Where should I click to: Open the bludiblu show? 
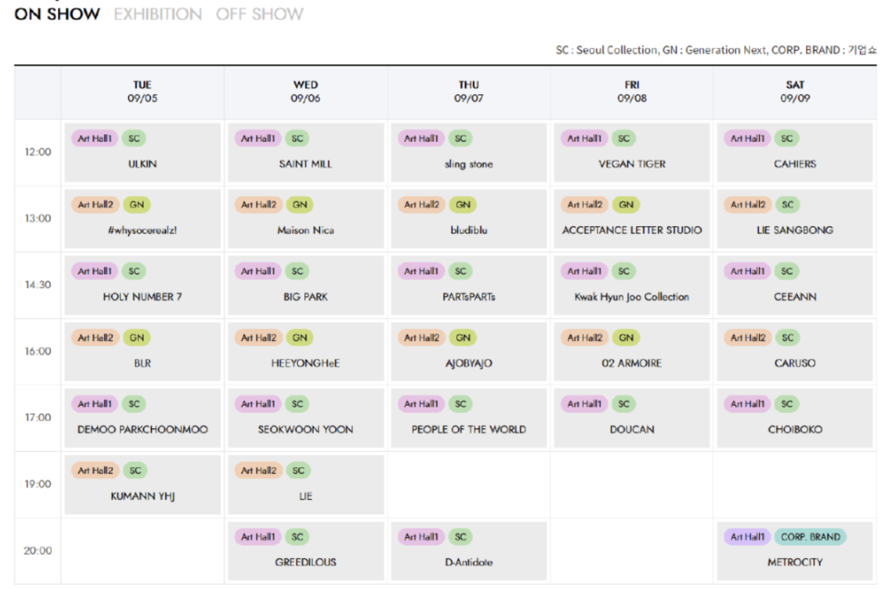pos(468,219)
